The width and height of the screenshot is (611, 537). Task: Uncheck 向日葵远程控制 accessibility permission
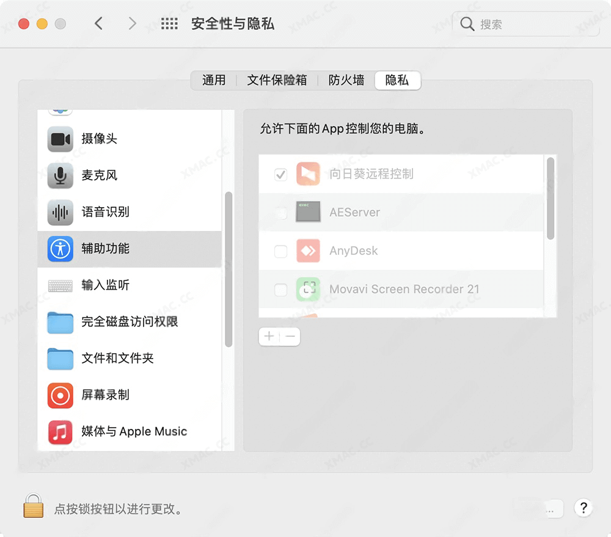pos(280,174)
